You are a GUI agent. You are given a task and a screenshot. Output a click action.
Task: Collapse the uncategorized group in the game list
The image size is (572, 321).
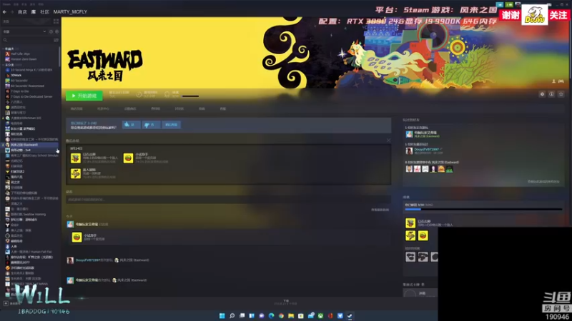click(x=4, y=65)
